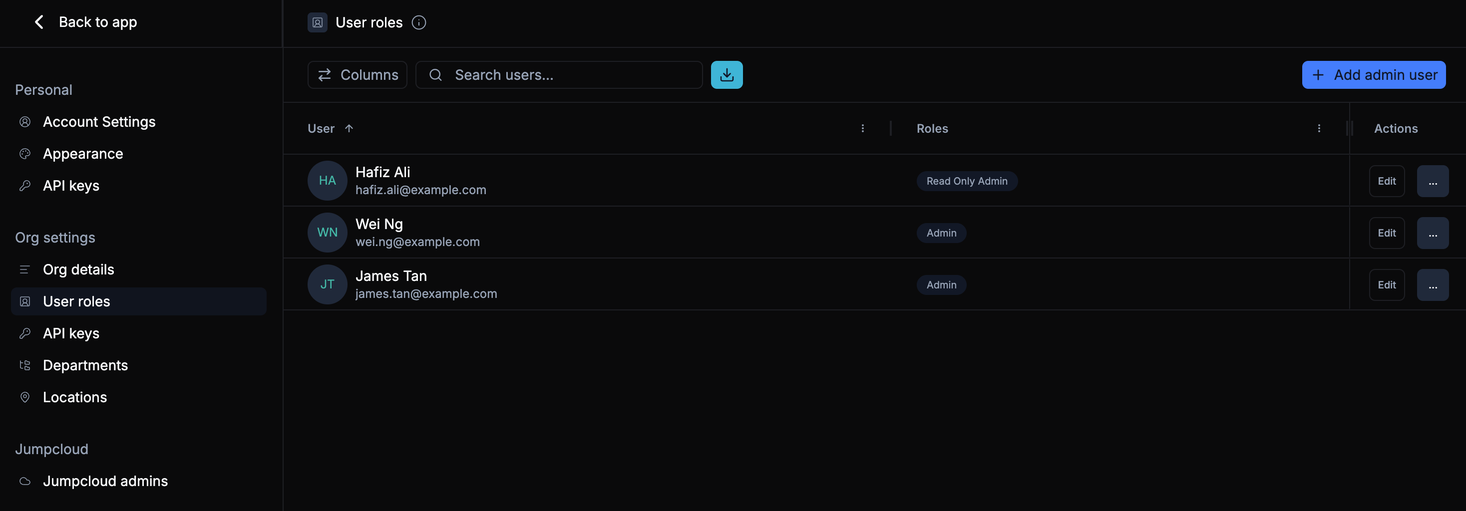1466x511 pixels.
Task: Click the User roles header icon
Action: point(317,23)
